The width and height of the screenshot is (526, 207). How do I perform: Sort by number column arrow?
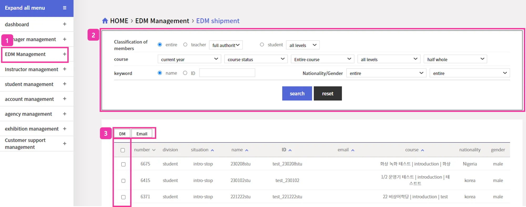[x=154, y=150]
